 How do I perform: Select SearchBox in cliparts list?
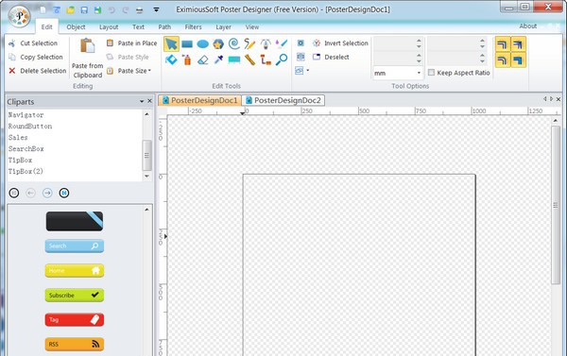pyautogui.click(x=26, y=148)
